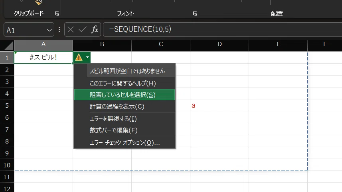Click the formula bar with SEQUENCE formula
The image size is (342, 192).
222,29
